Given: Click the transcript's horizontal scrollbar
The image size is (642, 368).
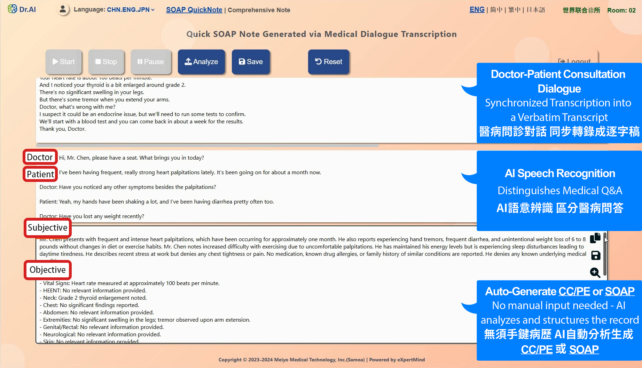Looking at the screenshot, I should (207, 145).
